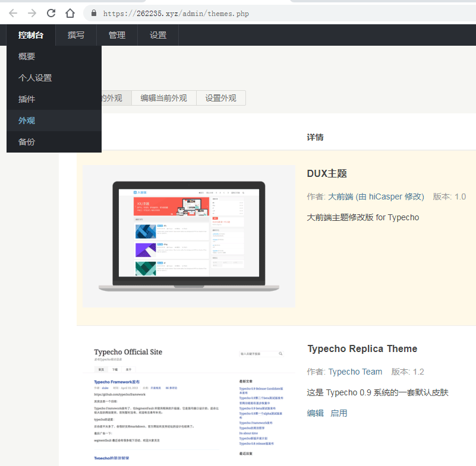Select 备份 in the dropdown menu

coord(54,142)
